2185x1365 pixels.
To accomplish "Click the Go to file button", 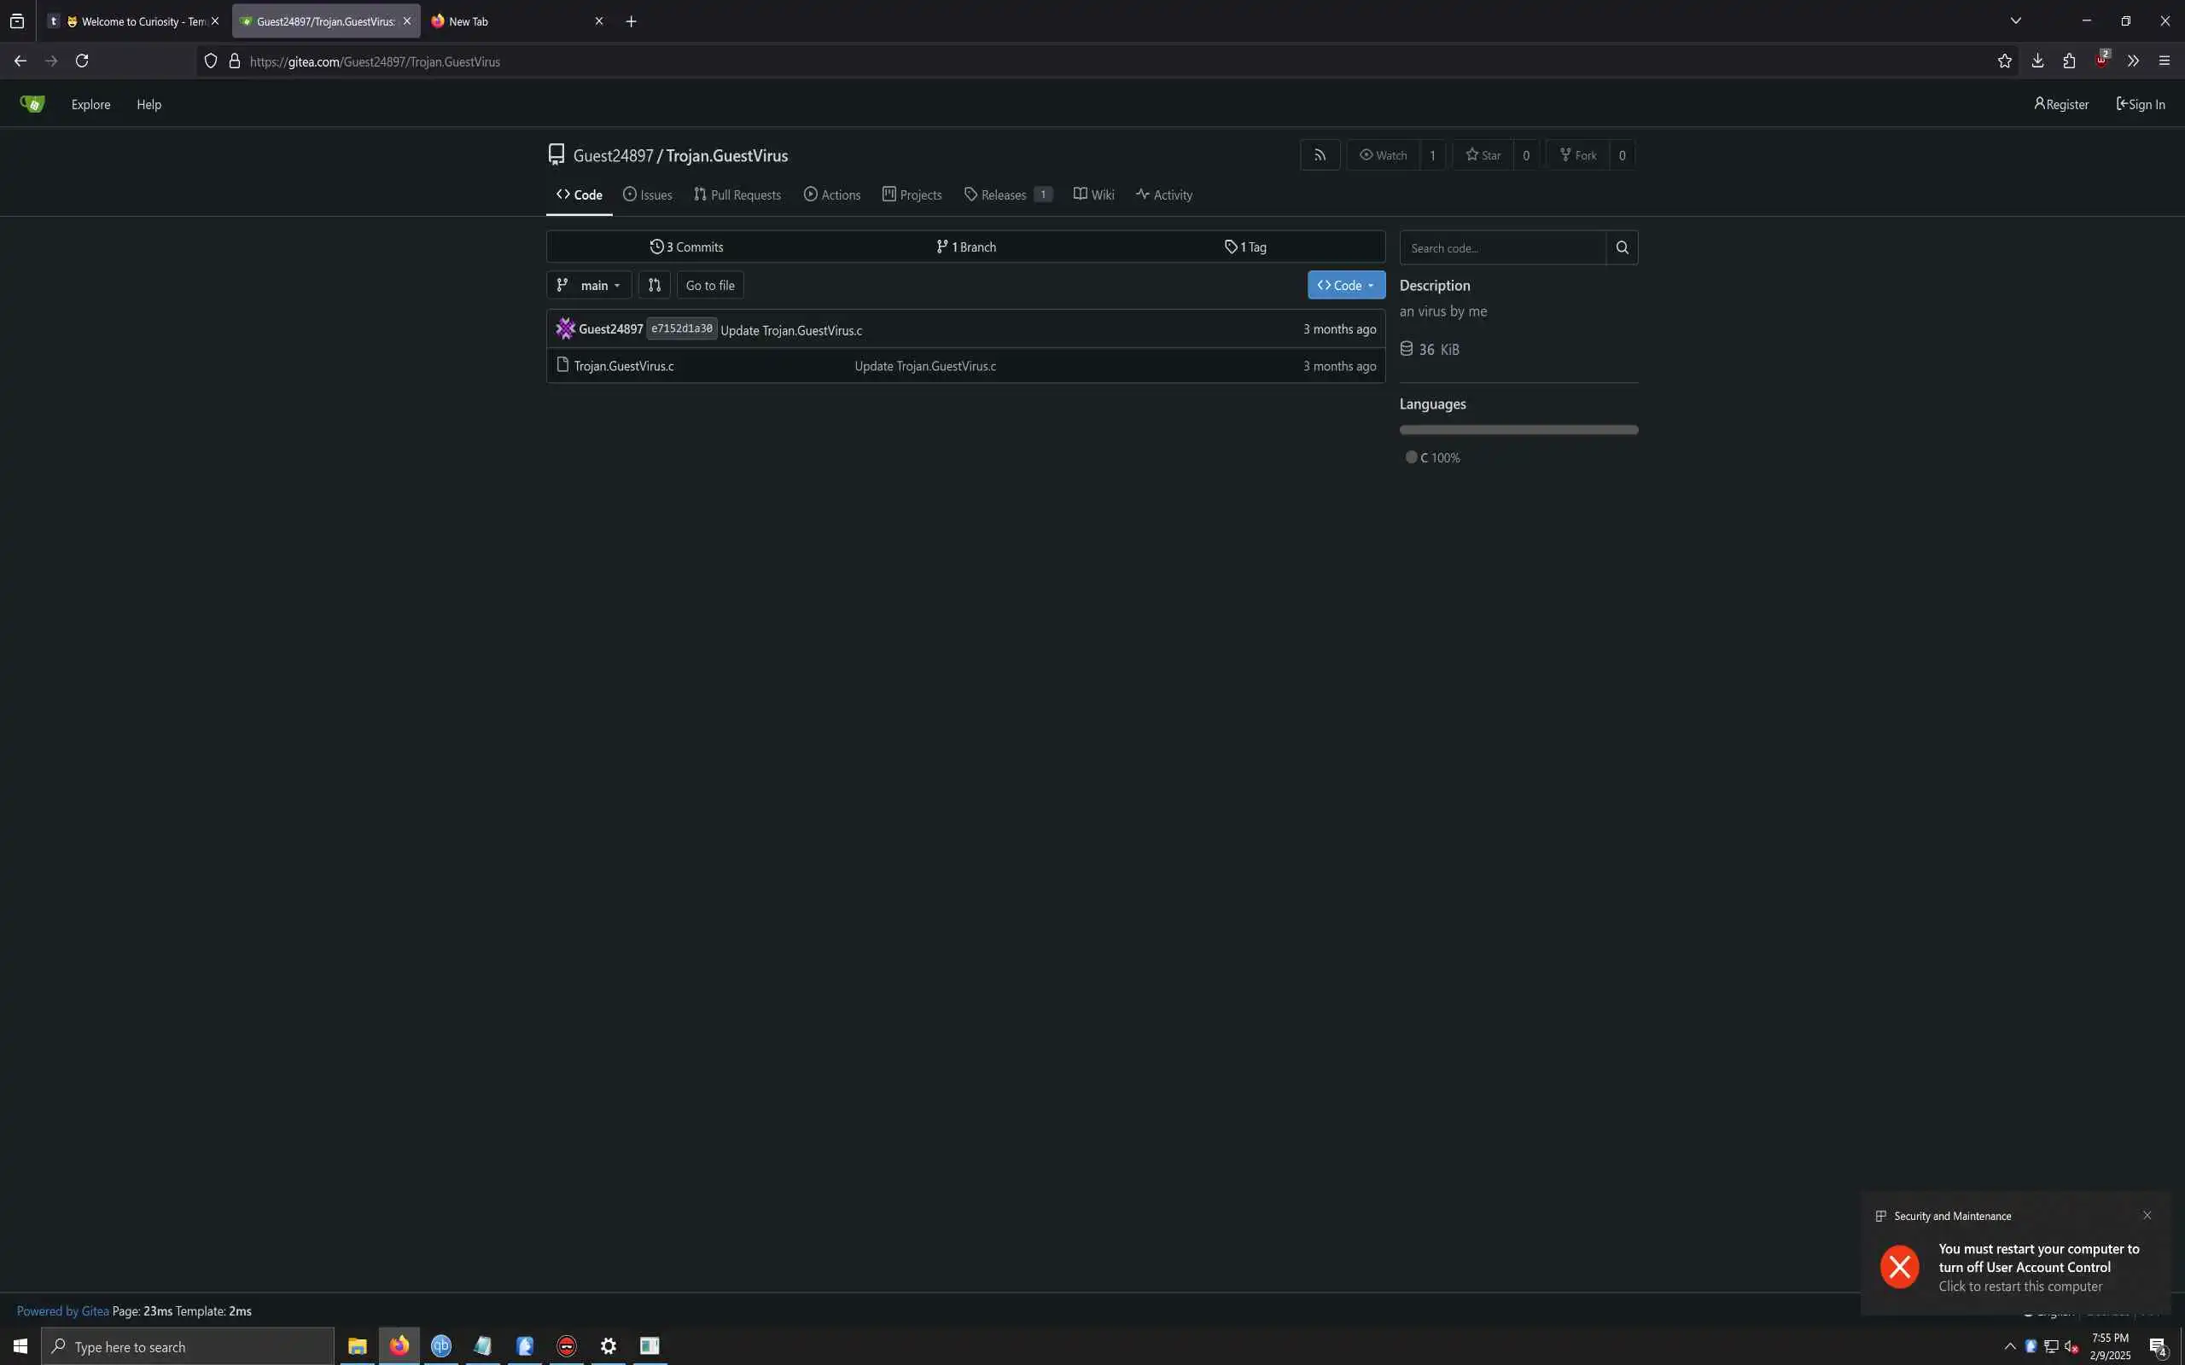I will [x=709, y=285].
